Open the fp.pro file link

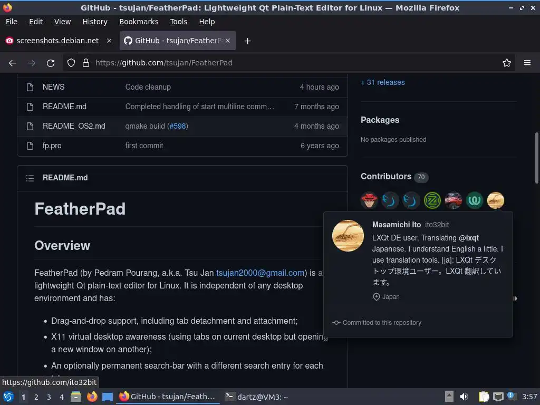(x=52, y=146)
